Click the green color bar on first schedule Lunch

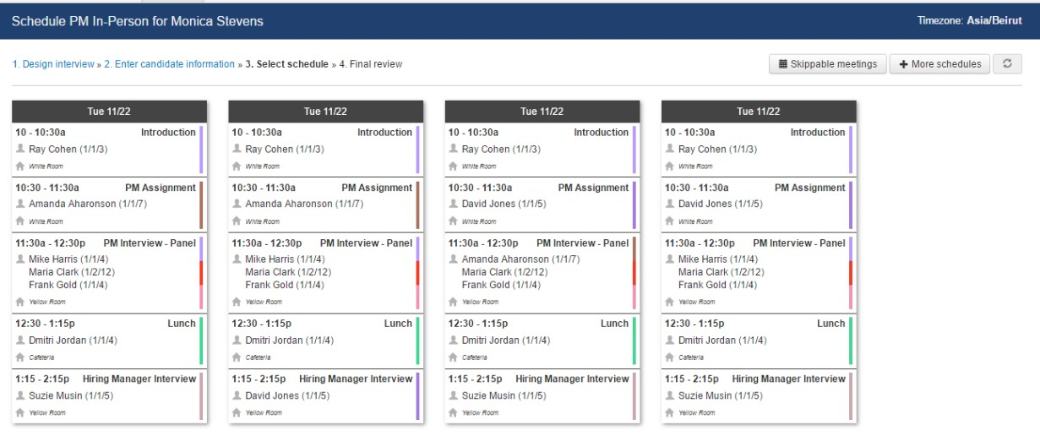point(202,341)
